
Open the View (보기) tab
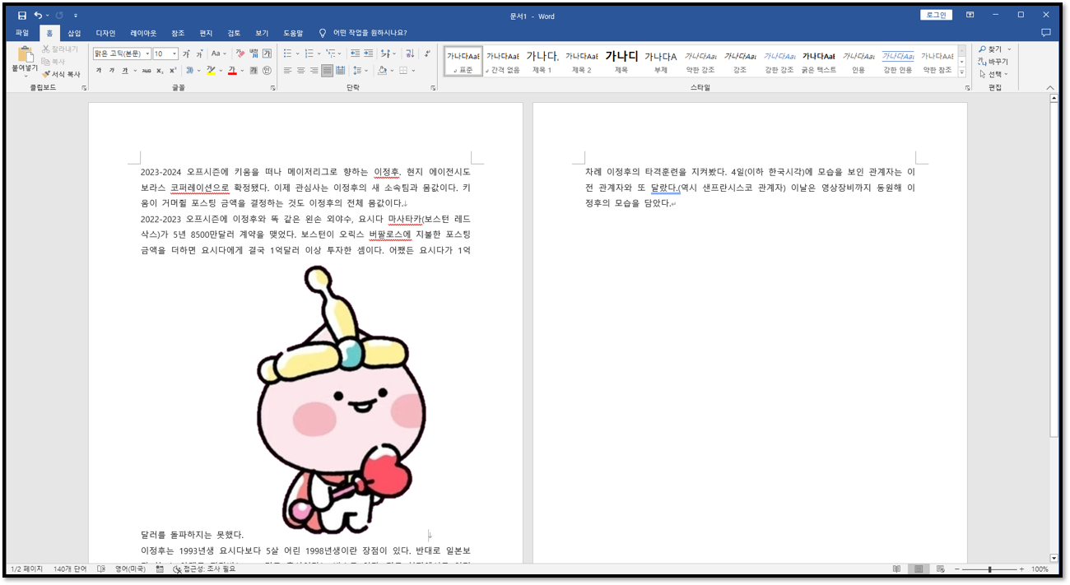pos(262,33)
